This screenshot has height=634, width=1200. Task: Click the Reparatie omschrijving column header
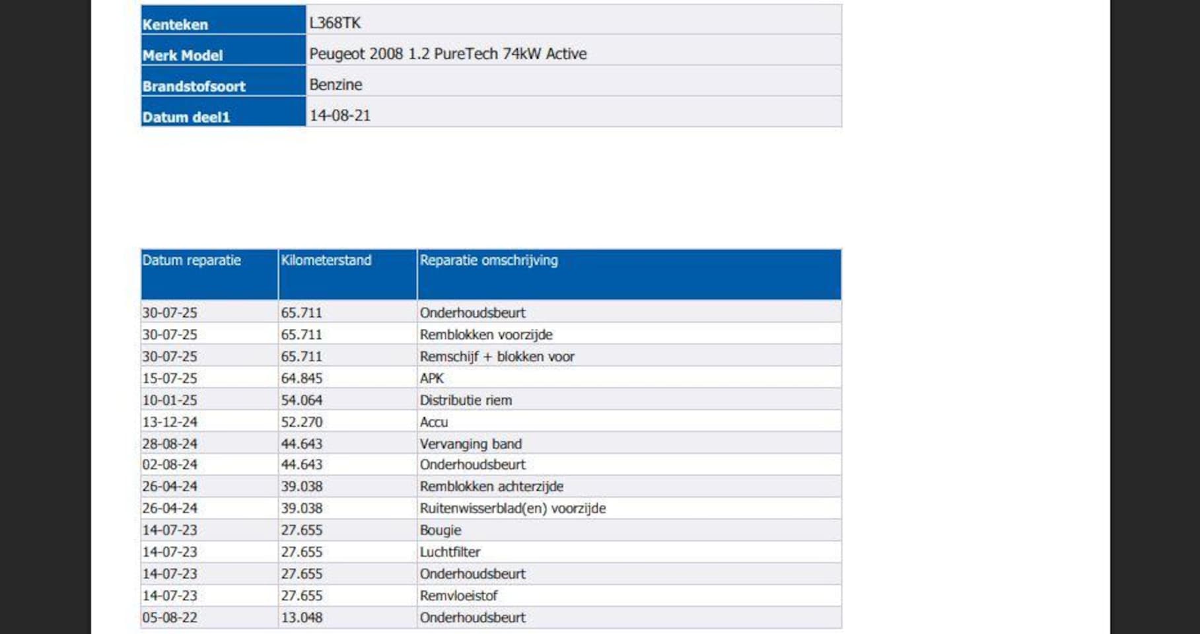pyautogui.click(x=489, y=261)
